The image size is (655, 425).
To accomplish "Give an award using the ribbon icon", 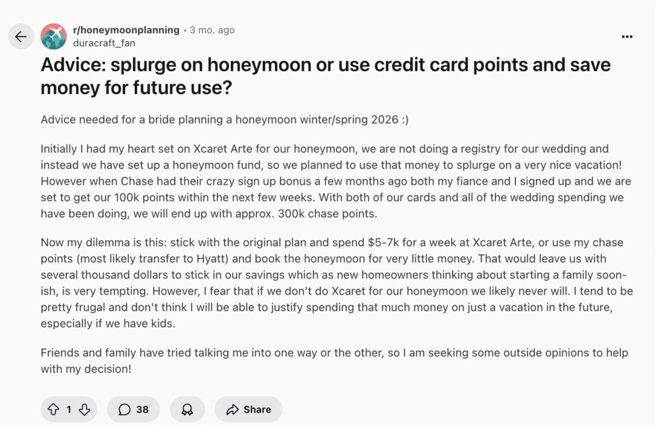I will 187,409.
